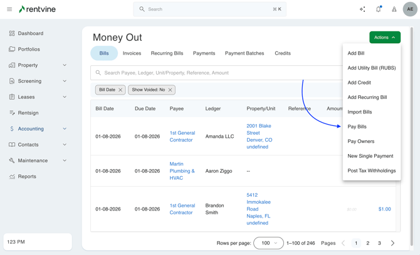Open the Rows per page dropdown
The height and width of the screenshot is (255, 420).
[x=268, y=243]
